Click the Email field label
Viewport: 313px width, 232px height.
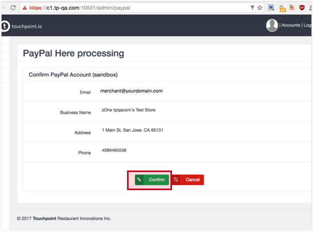click(x=85, y=92)
